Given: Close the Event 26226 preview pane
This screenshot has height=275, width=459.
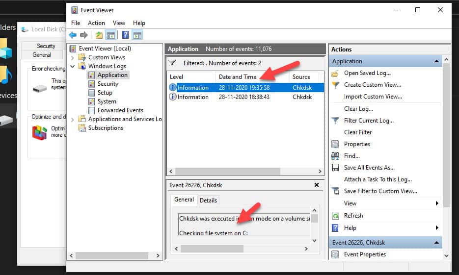Looking at the screenshot, I should [x=317, y=185].
